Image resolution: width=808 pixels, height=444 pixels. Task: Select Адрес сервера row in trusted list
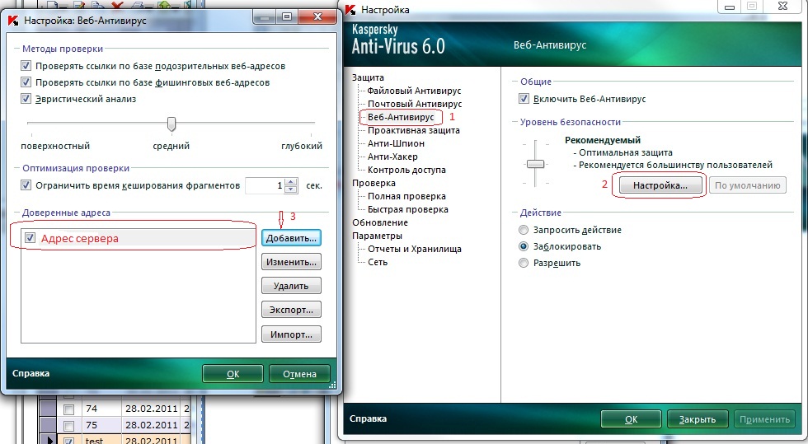click(x=139, y=238)
